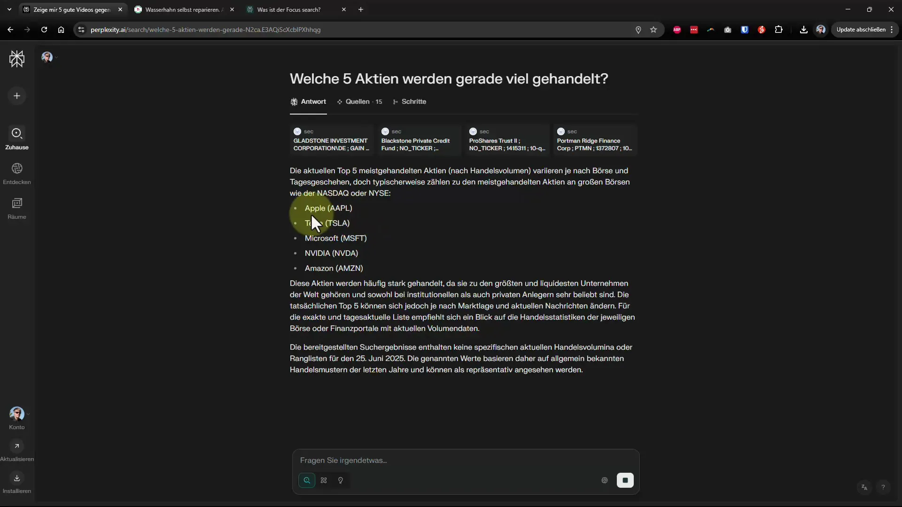
Task: Open the Portman Ridge Finance Corp source card
Action: click(x=595, y=140)
